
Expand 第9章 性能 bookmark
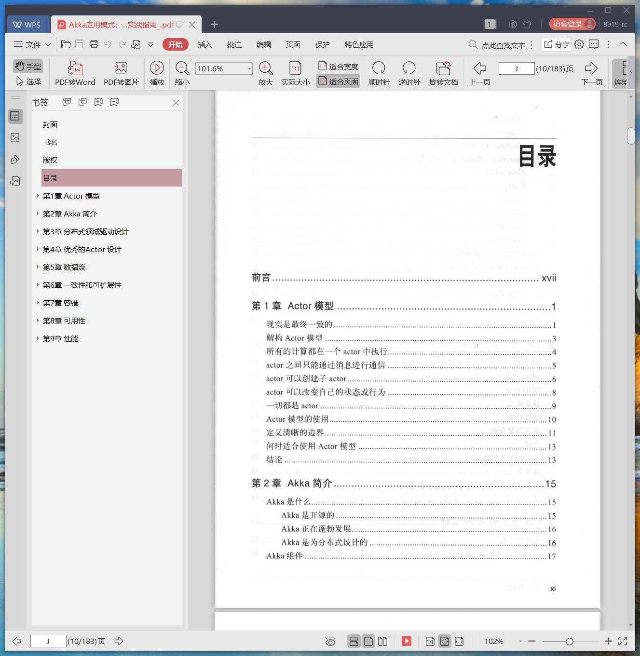pyautogui.click(x=38, y=338)
